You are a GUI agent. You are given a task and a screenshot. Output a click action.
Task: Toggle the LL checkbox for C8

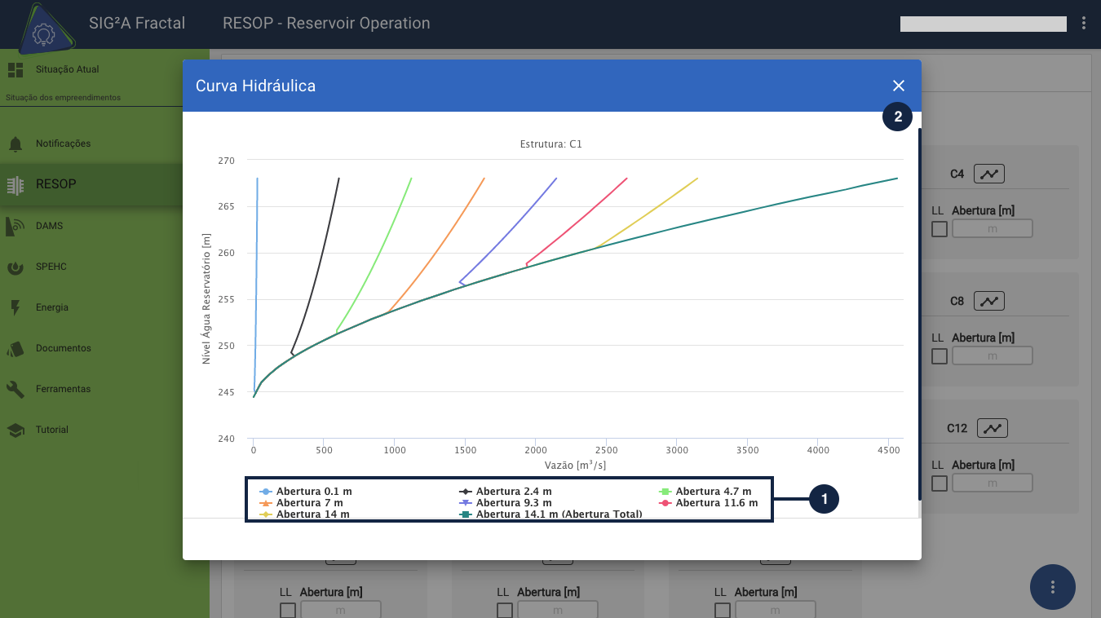coord(940,356)
